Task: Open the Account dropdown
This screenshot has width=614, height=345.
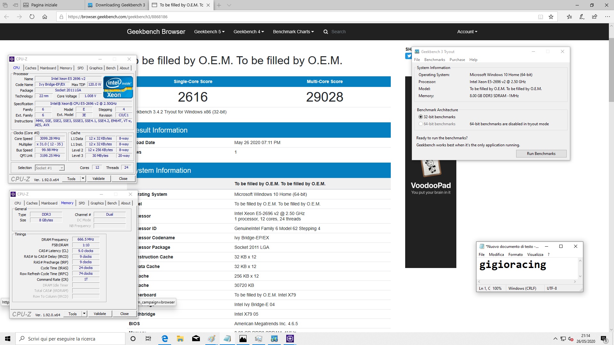Action: [467, 32]
